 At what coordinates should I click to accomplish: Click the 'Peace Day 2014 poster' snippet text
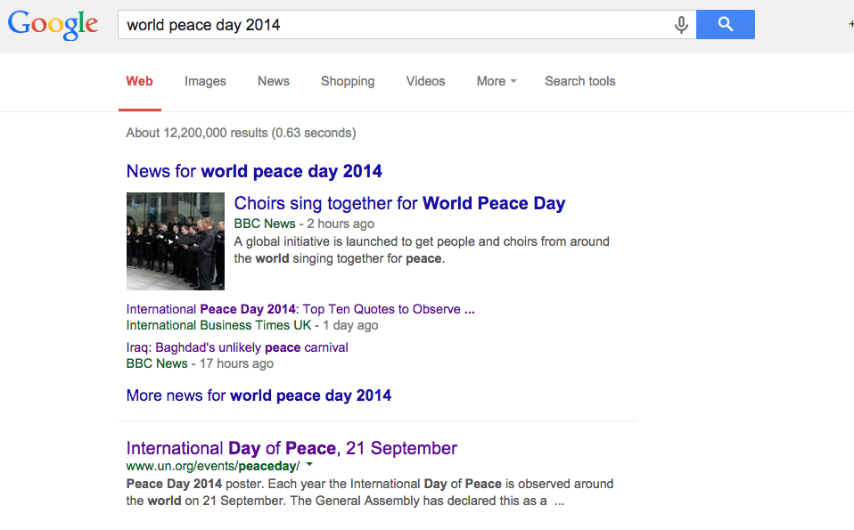[370, 493]
